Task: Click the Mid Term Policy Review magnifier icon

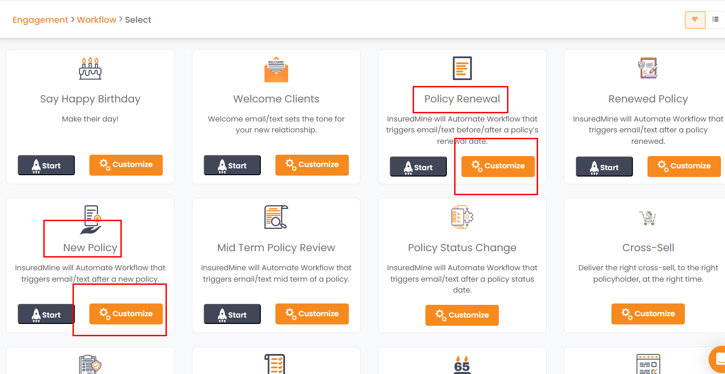Action: (276, 217)
